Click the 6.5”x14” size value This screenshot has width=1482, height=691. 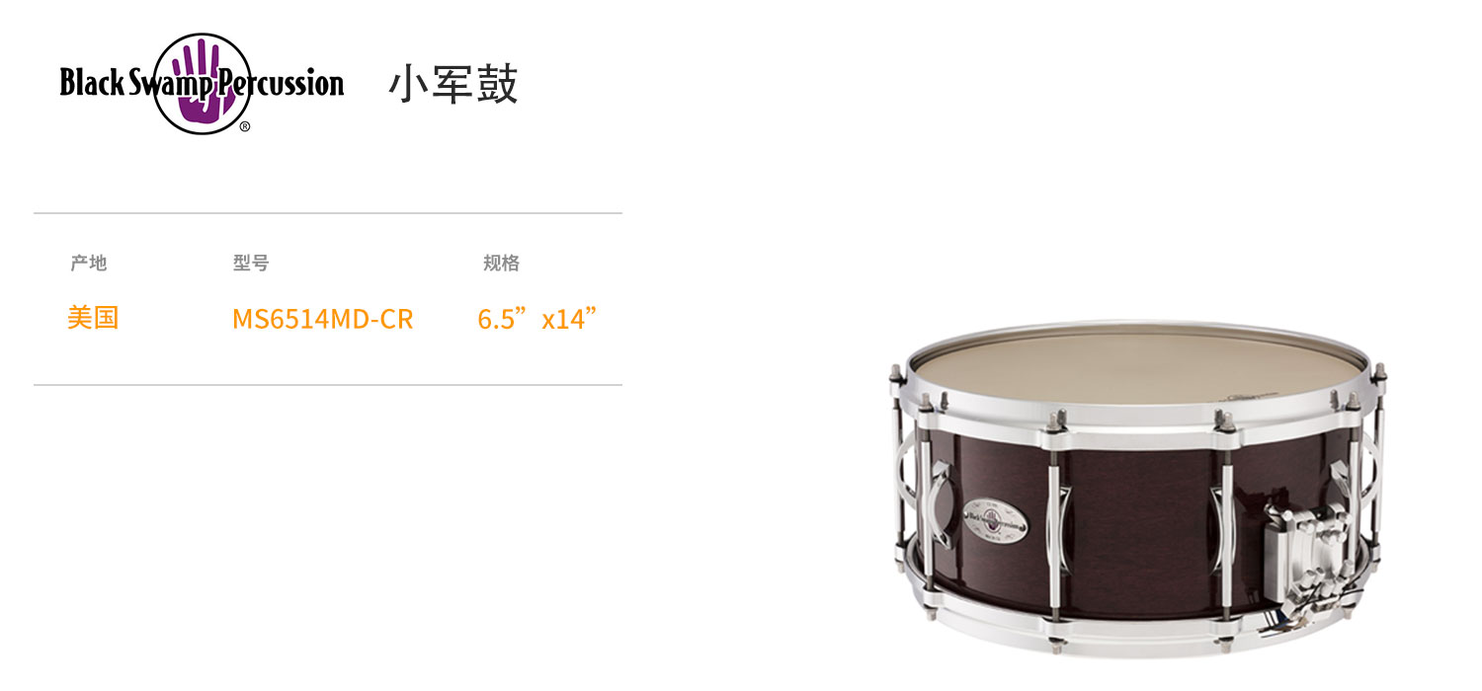point(538,319)
